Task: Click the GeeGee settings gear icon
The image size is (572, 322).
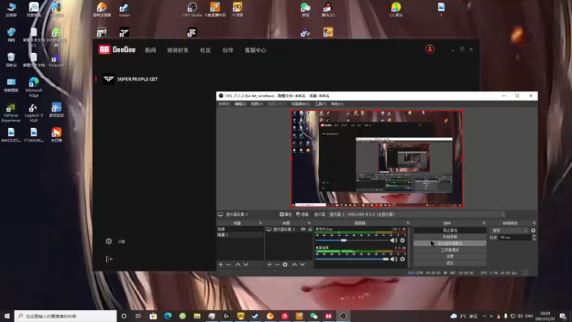Action: (x=109, y=241)
